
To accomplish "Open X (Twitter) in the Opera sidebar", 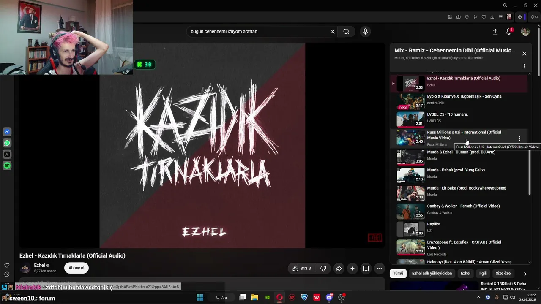I will point(7,155).
